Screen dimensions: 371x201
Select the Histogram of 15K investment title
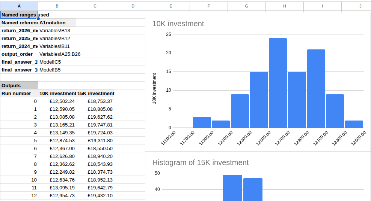[201, 162]
